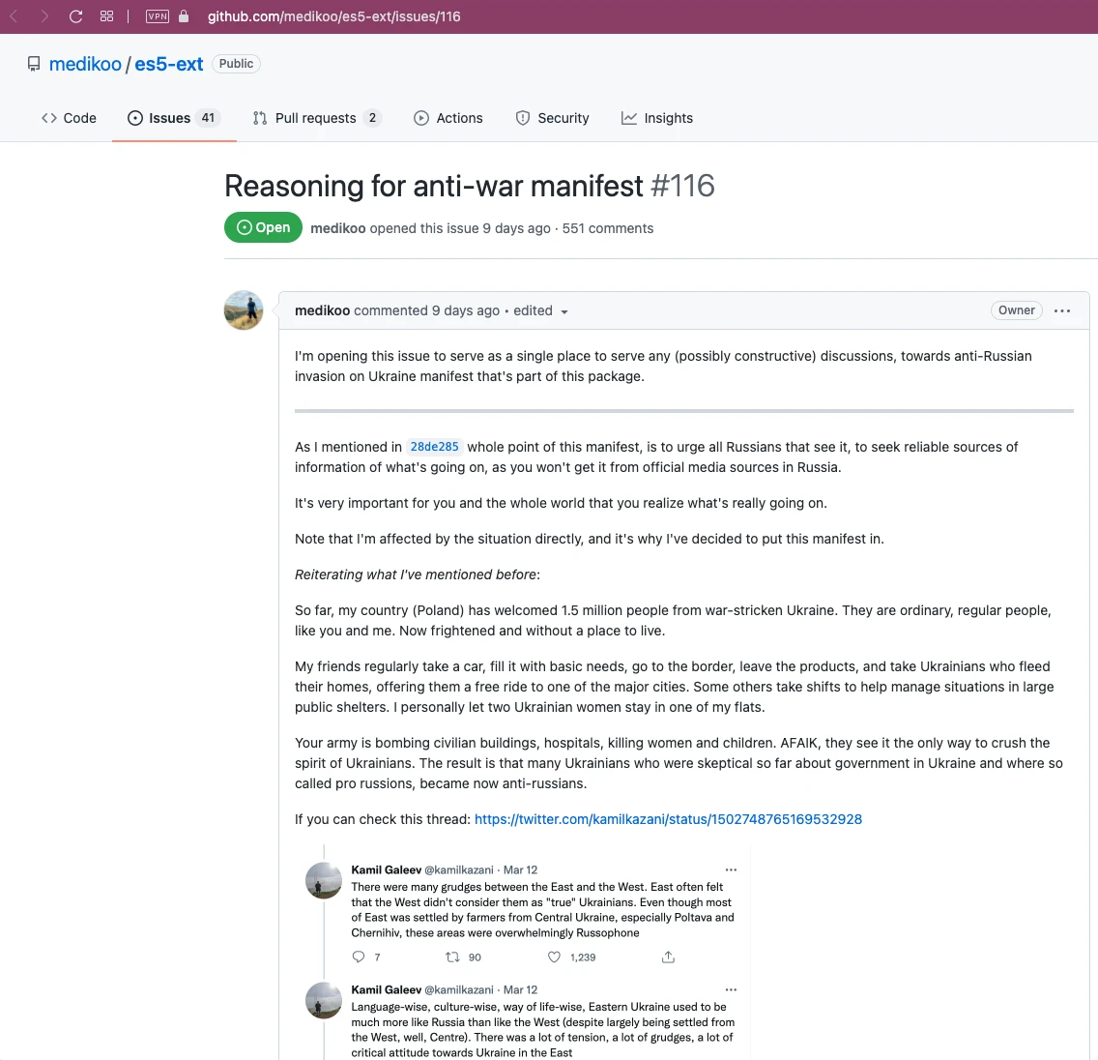Image resolution: width=1098 pixels, height=1060 pixels.
Task: Open the kamilkazani Twitter thread link
Action: click(668, 819)
